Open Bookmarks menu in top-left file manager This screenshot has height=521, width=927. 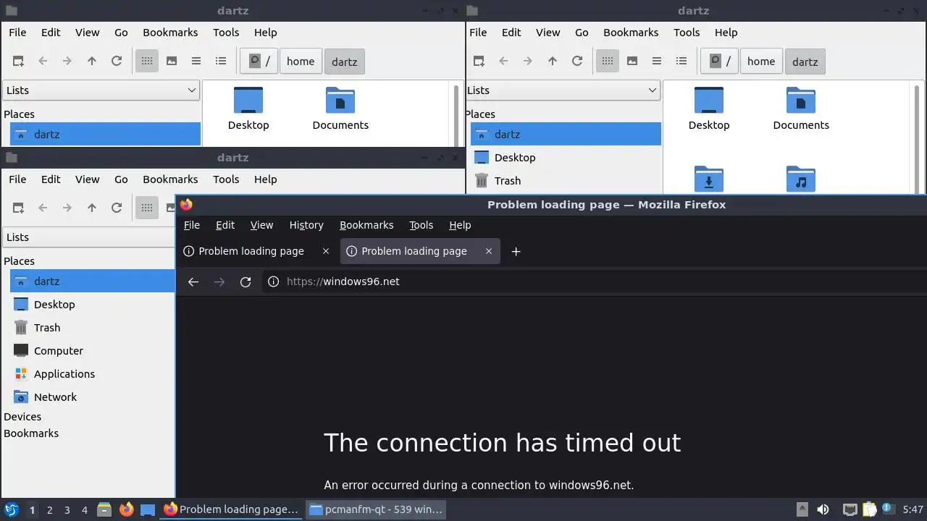(x=170, y=33)
